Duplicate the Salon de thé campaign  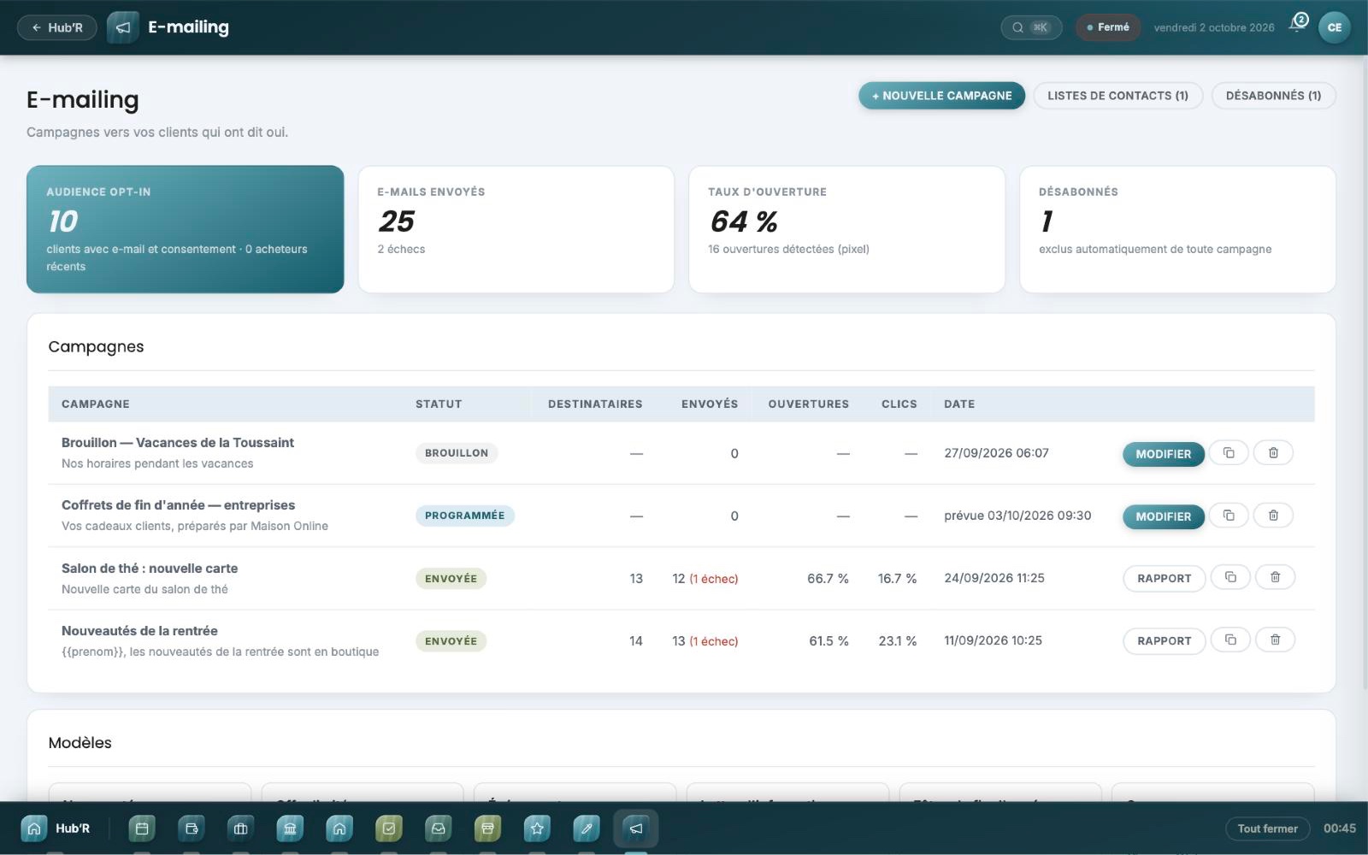[1230, 578]
